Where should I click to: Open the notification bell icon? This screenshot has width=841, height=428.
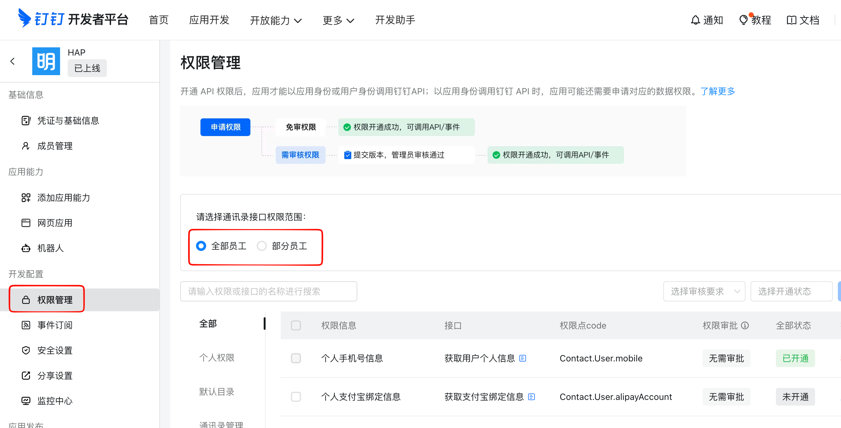click(x=695, y=20)
